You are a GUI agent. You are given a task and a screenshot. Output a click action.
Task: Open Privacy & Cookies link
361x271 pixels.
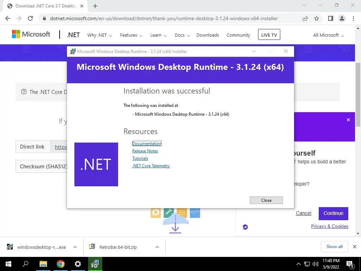point(330,226)
